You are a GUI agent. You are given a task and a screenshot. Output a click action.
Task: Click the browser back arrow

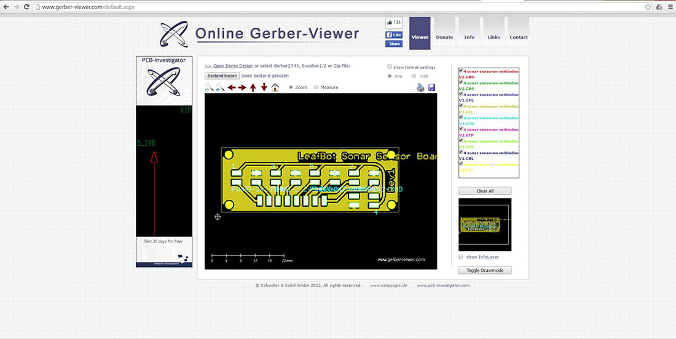click(x=6, y=7)
